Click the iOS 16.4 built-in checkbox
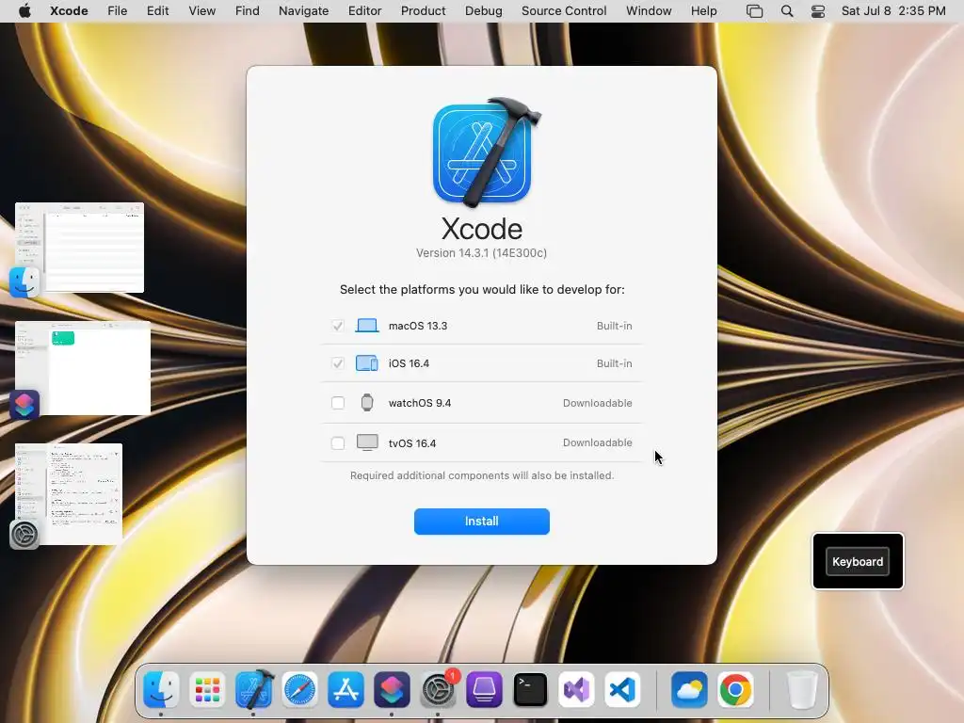Viewport: 964px width, 723px height. pyautogui.click(x=338, y=363)
